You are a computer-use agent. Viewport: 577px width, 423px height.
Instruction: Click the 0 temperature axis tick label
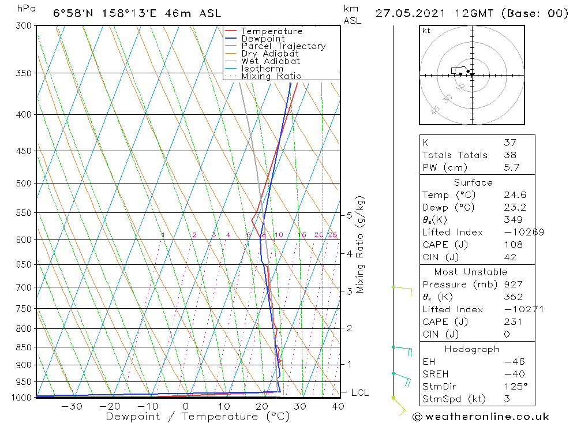coord(186,406)
